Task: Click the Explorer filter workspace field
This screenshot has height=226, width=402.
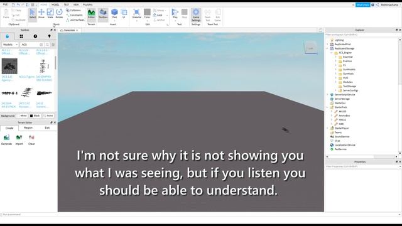Action: [x=362, y=35]
